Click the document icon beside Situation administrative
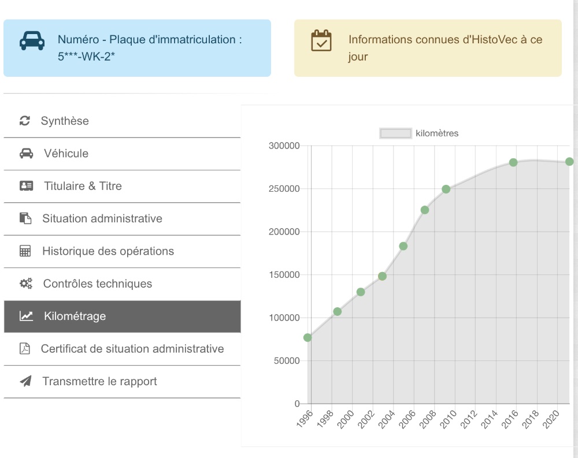The image size is (578, 458). [x=25, y=219]
